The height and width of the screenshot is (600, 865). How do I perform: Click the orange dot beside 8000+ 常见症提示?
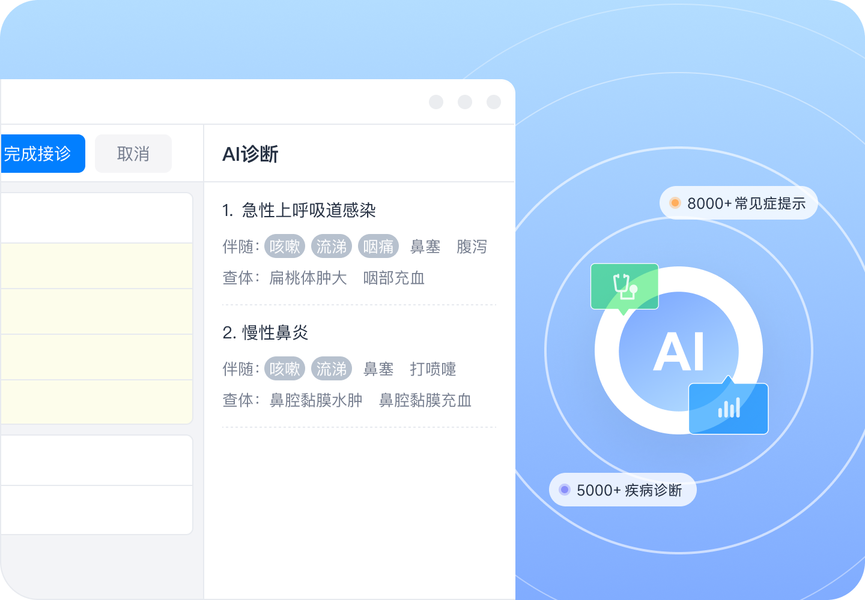675,203
